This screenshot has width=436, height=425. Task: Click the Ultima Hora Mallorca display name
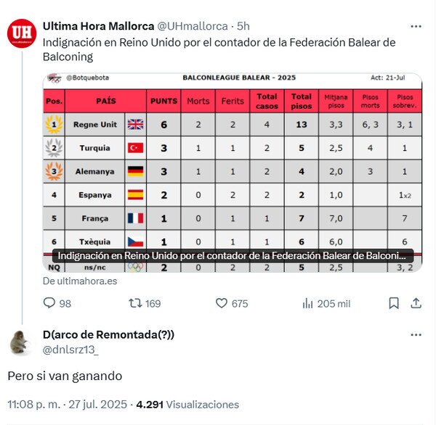coord(98,26)
